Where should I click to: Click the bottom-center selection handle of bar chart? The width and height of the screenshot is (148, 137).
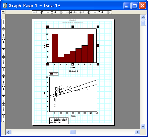click(73, 64)
